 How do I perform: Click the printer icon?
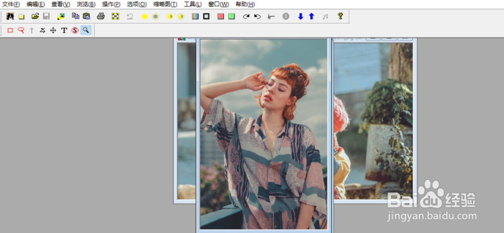pos(101,17)
